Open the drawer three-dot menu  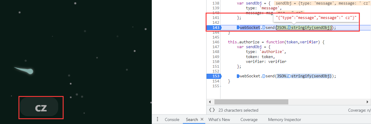coord(157,119)
